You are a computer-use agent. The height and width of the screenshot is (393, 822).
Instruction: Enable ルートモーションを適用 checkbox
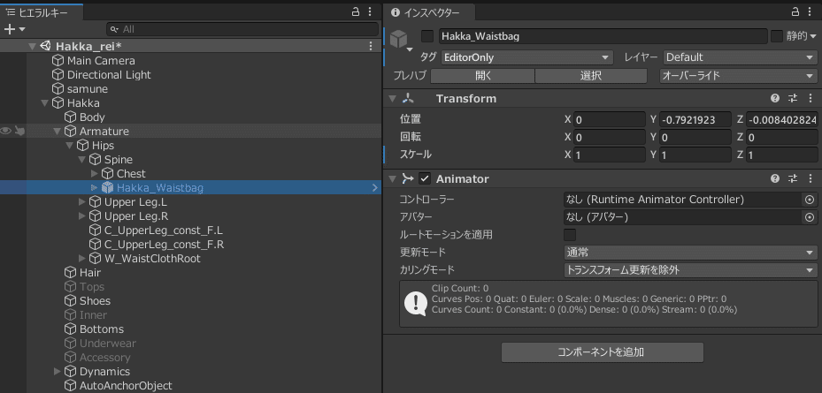coord(570,235)
